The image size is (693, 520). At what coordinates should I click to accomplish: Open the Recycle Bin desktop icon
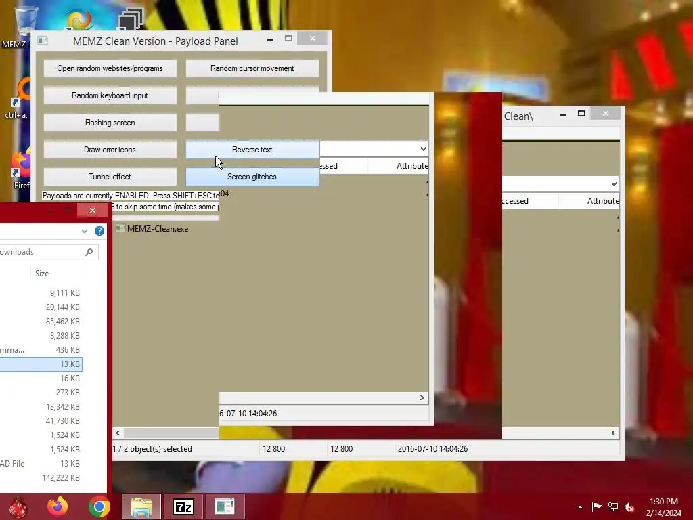[x=26, y=20]
